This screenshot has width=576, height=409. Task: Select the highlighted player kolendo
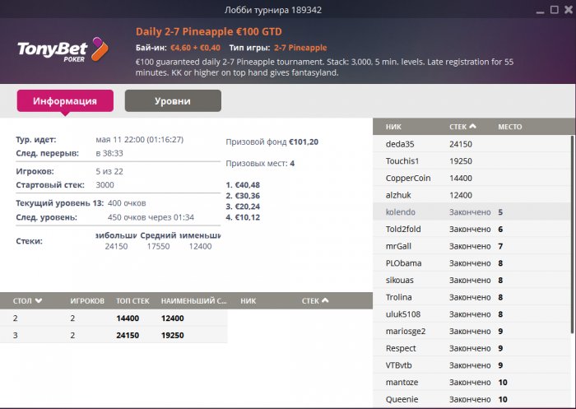(401, 212)
